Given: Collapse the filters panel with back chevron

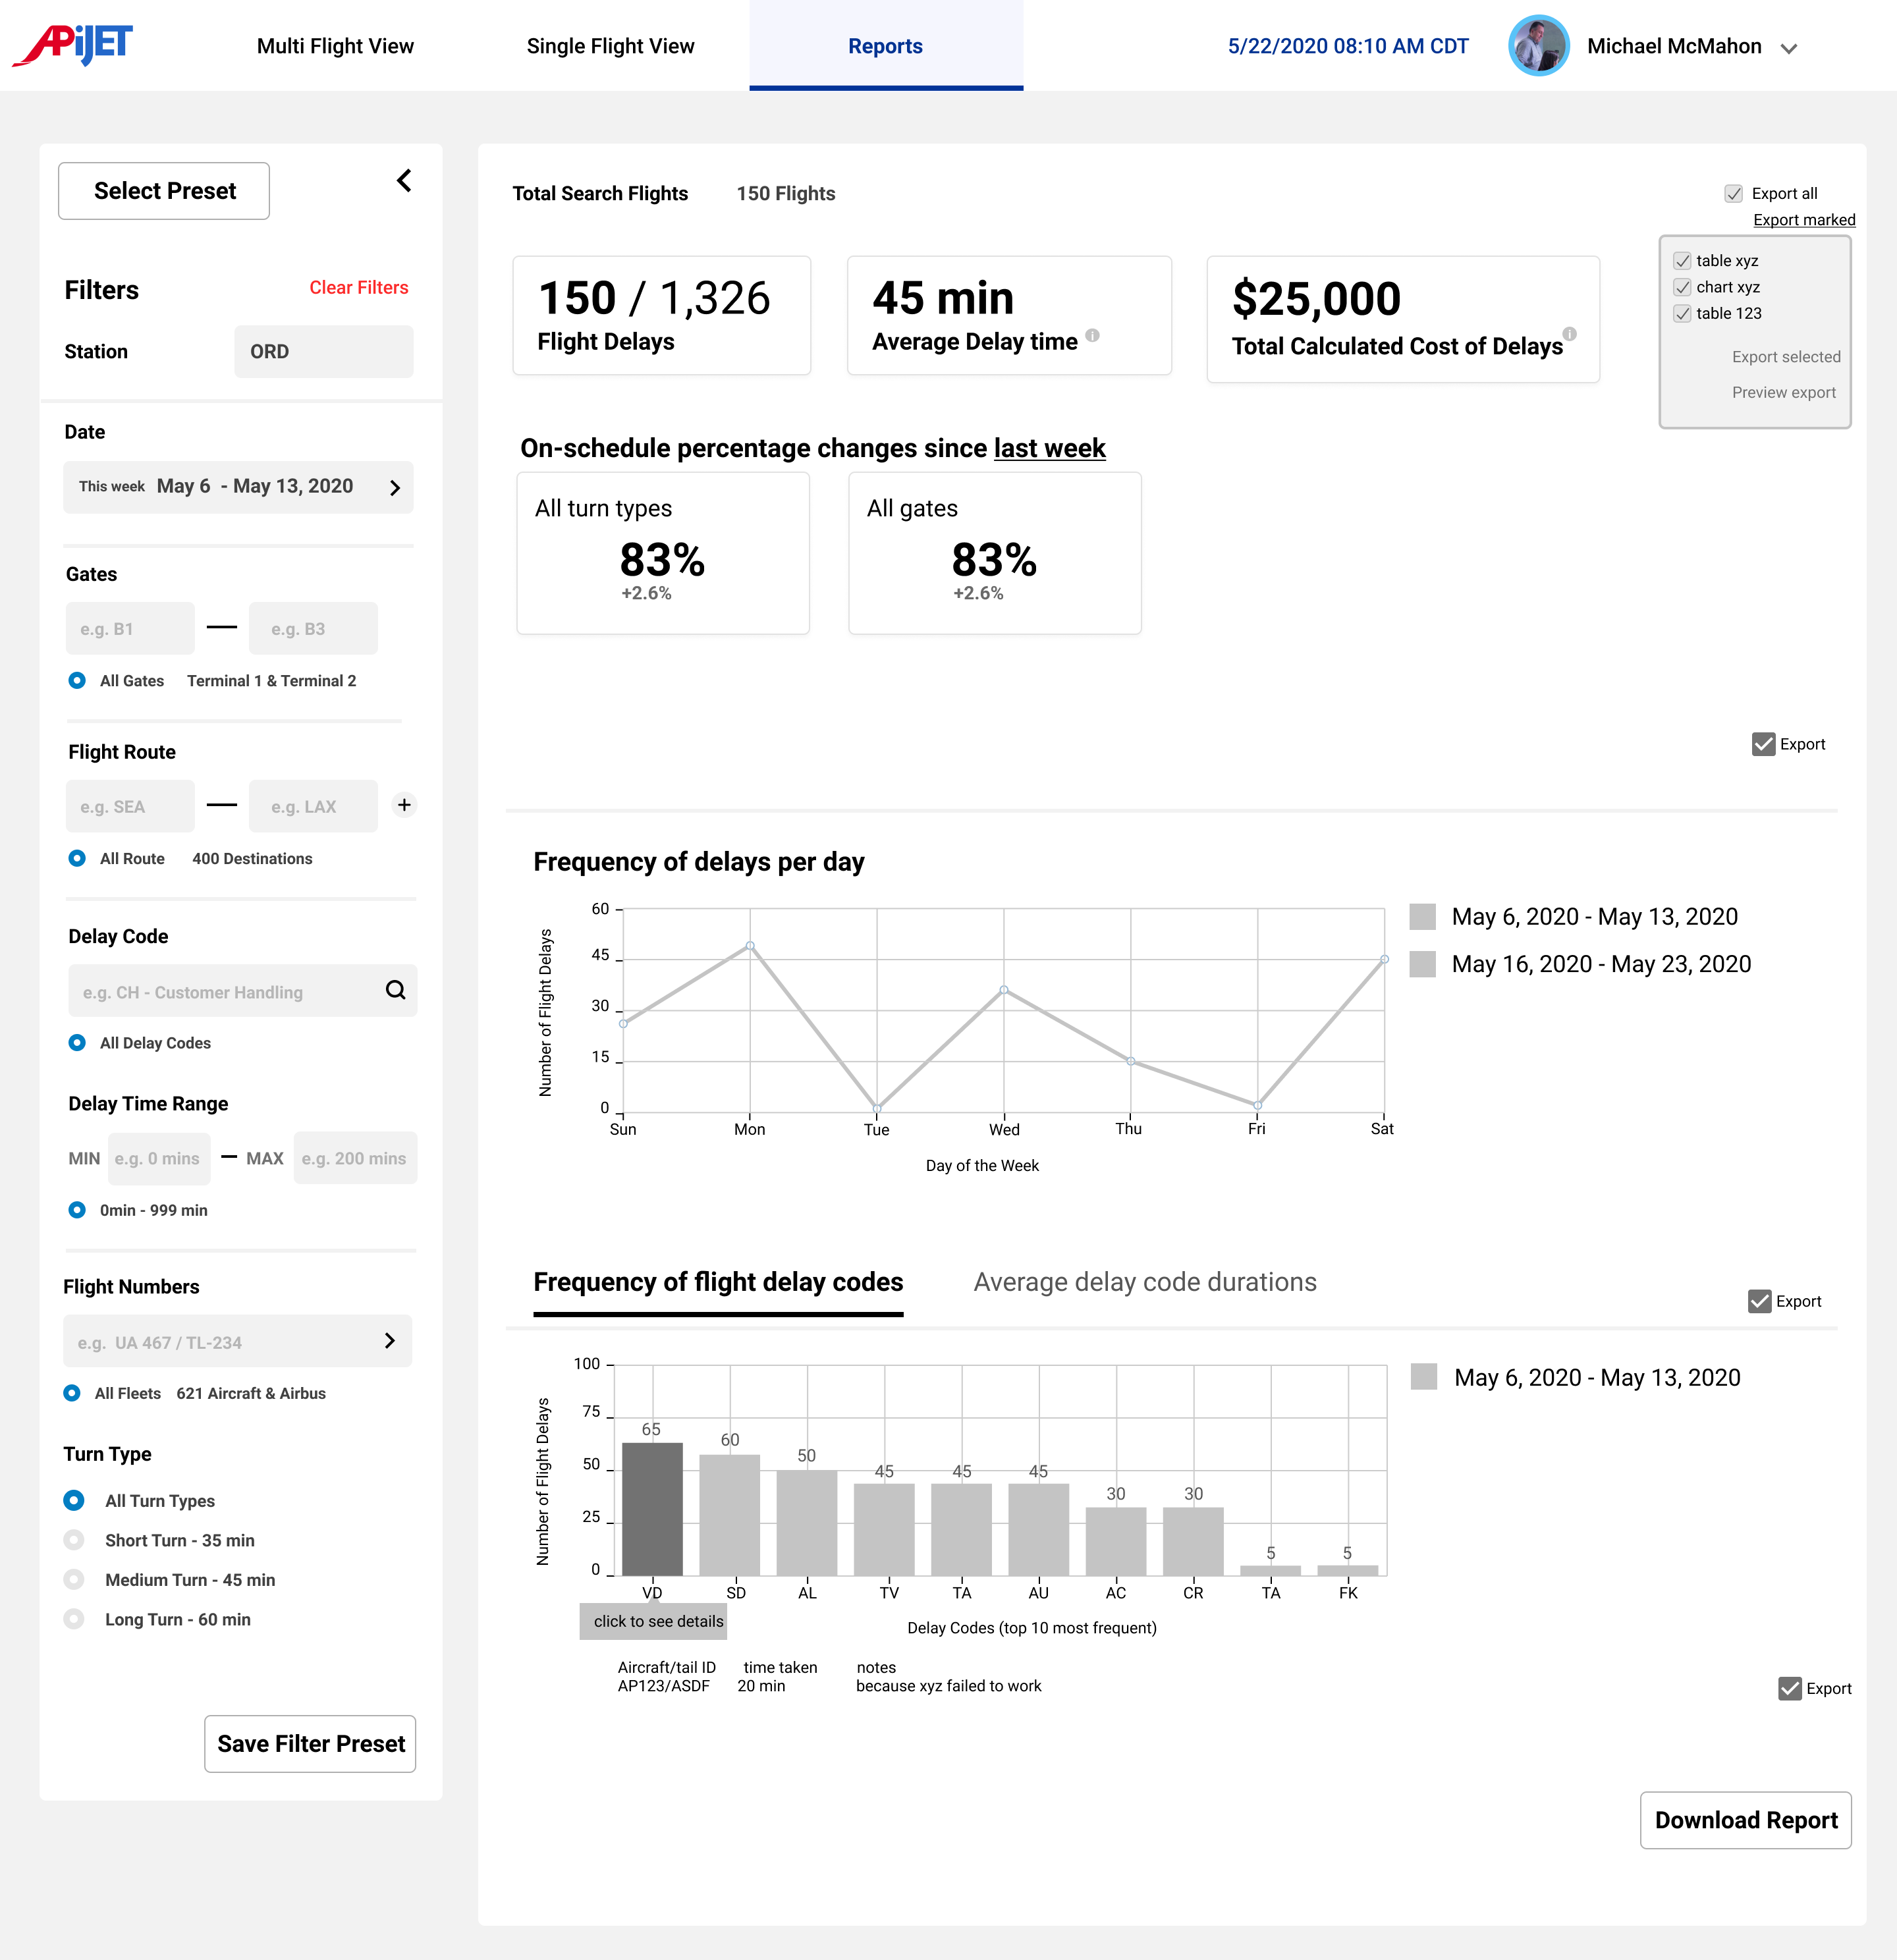Looking at the screenshot, I should 404,181.
